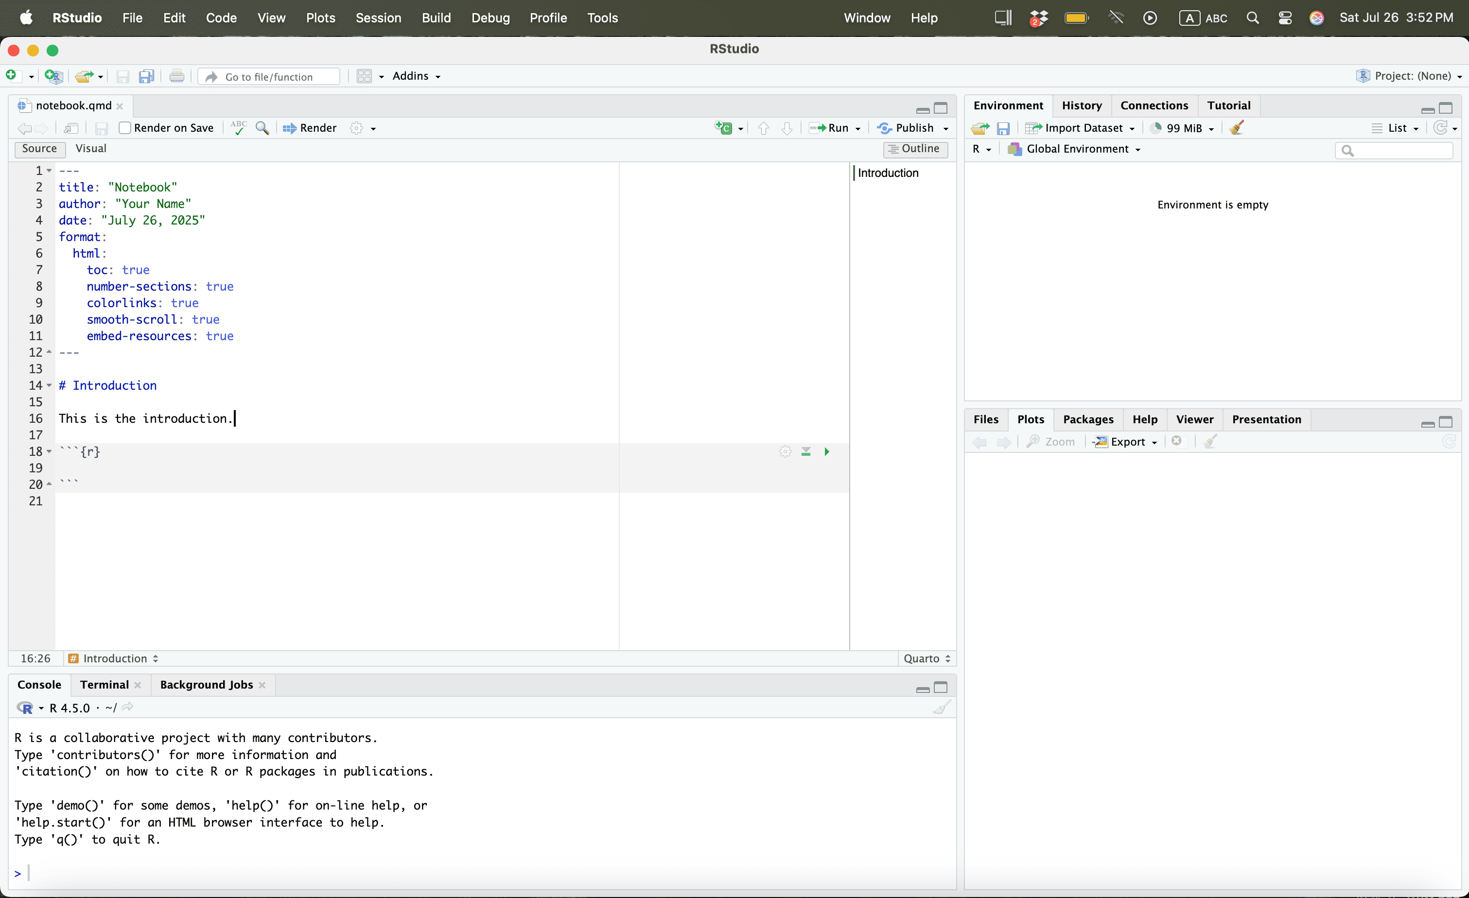Click the Publish button

point(906,127)
